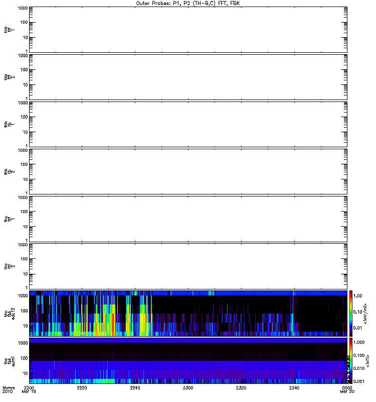Click inside the thc fbk scm1 spectrogram

(x=188, y=361)
